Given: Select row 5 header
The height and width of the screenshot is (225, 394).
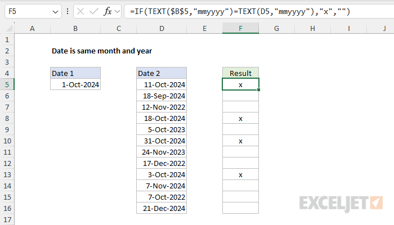Looking at the screenshot, I should coord(7,84).
